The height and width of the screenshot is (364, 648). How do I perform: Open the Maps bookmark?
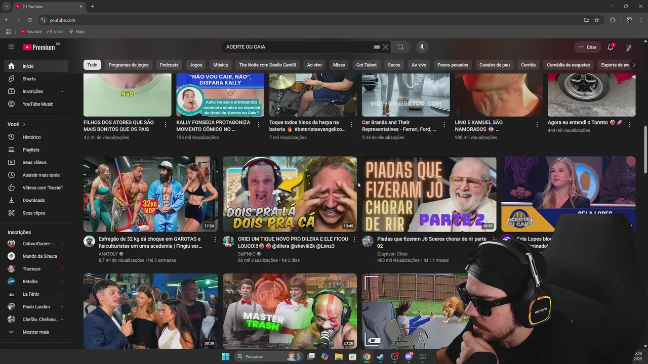coord(77,31)
